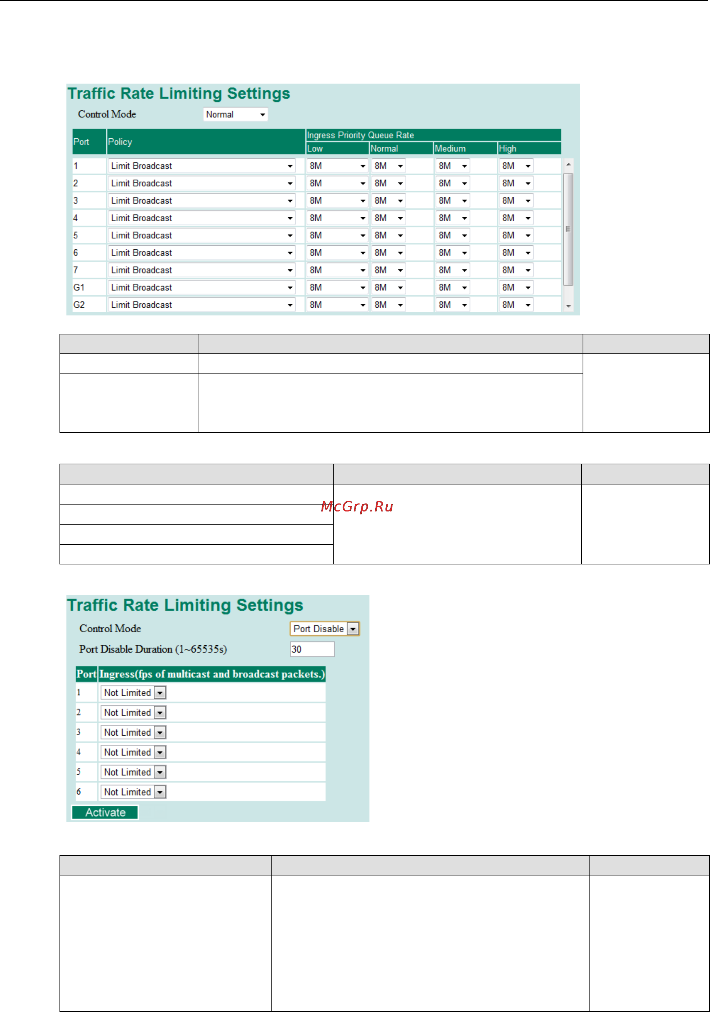710x1012 pixels.
Task: Open the Ingress Not Limited dropdown for port 6
Action: (x=133, y=793)
